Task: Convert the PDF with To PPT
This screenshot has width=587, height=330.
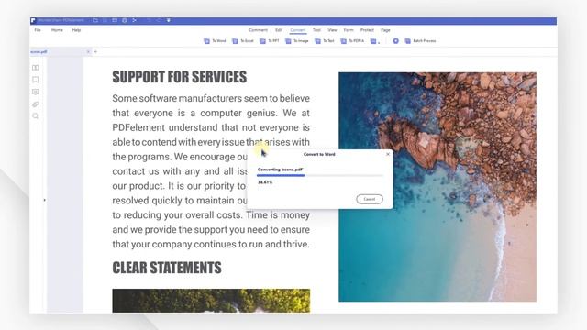Action: (270, 41)
